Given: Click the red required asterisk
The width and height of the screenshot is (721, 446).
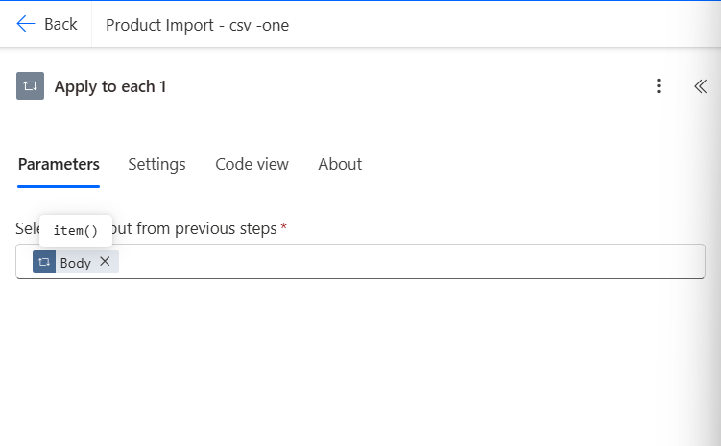Looking at the screenshot, I should (x=284, y=228).
